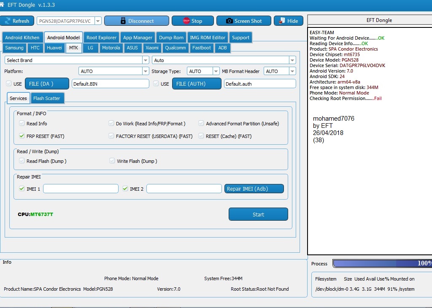Select the Services sub-tab
Screen dimensions: 432x308
tap(18, 98)
